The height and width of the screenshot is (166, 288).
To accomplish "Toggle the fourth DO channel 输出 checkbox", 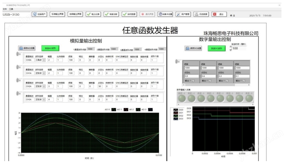I will click(245, 81).
